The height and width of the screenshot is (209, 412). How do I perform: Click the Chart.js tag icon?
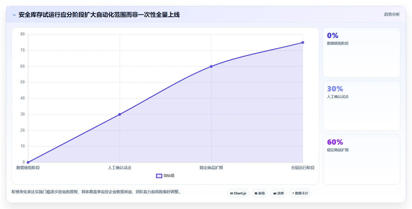pyautogui.click(x=232, y=194)
